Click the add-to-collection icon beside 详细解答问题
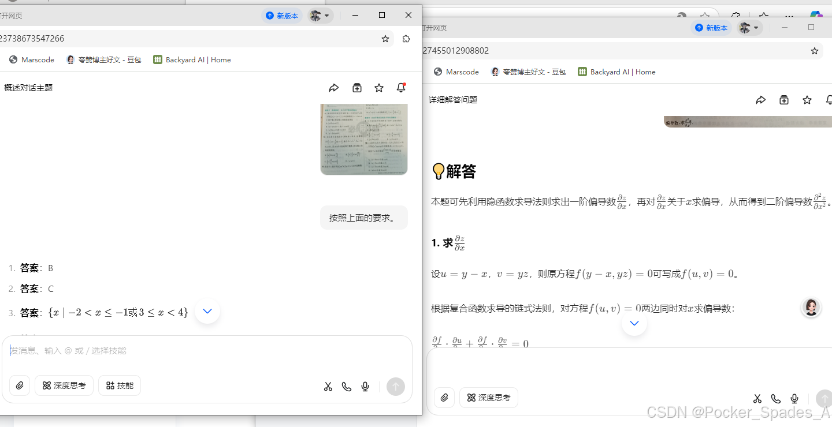Viewport: 832px width, 427px height. 784,100
